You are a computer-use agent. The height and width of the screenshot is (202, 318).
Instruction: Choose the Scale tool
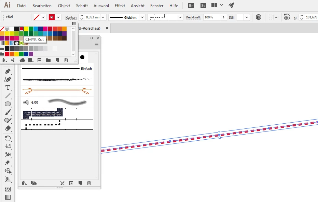point(8,146)
